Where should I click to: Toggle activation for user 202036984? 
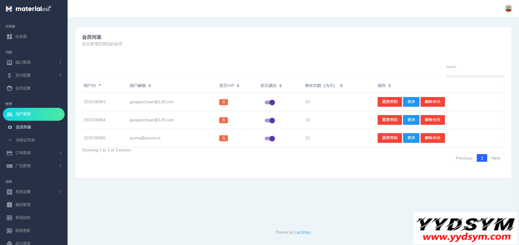(x=270, y=120)
